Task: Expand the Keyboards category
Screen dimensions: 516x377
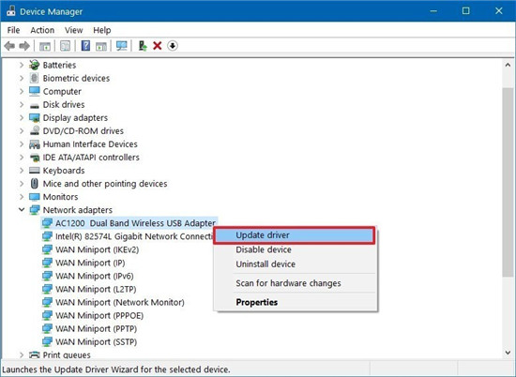Action: pyautogui.click(x=22, y=171)
